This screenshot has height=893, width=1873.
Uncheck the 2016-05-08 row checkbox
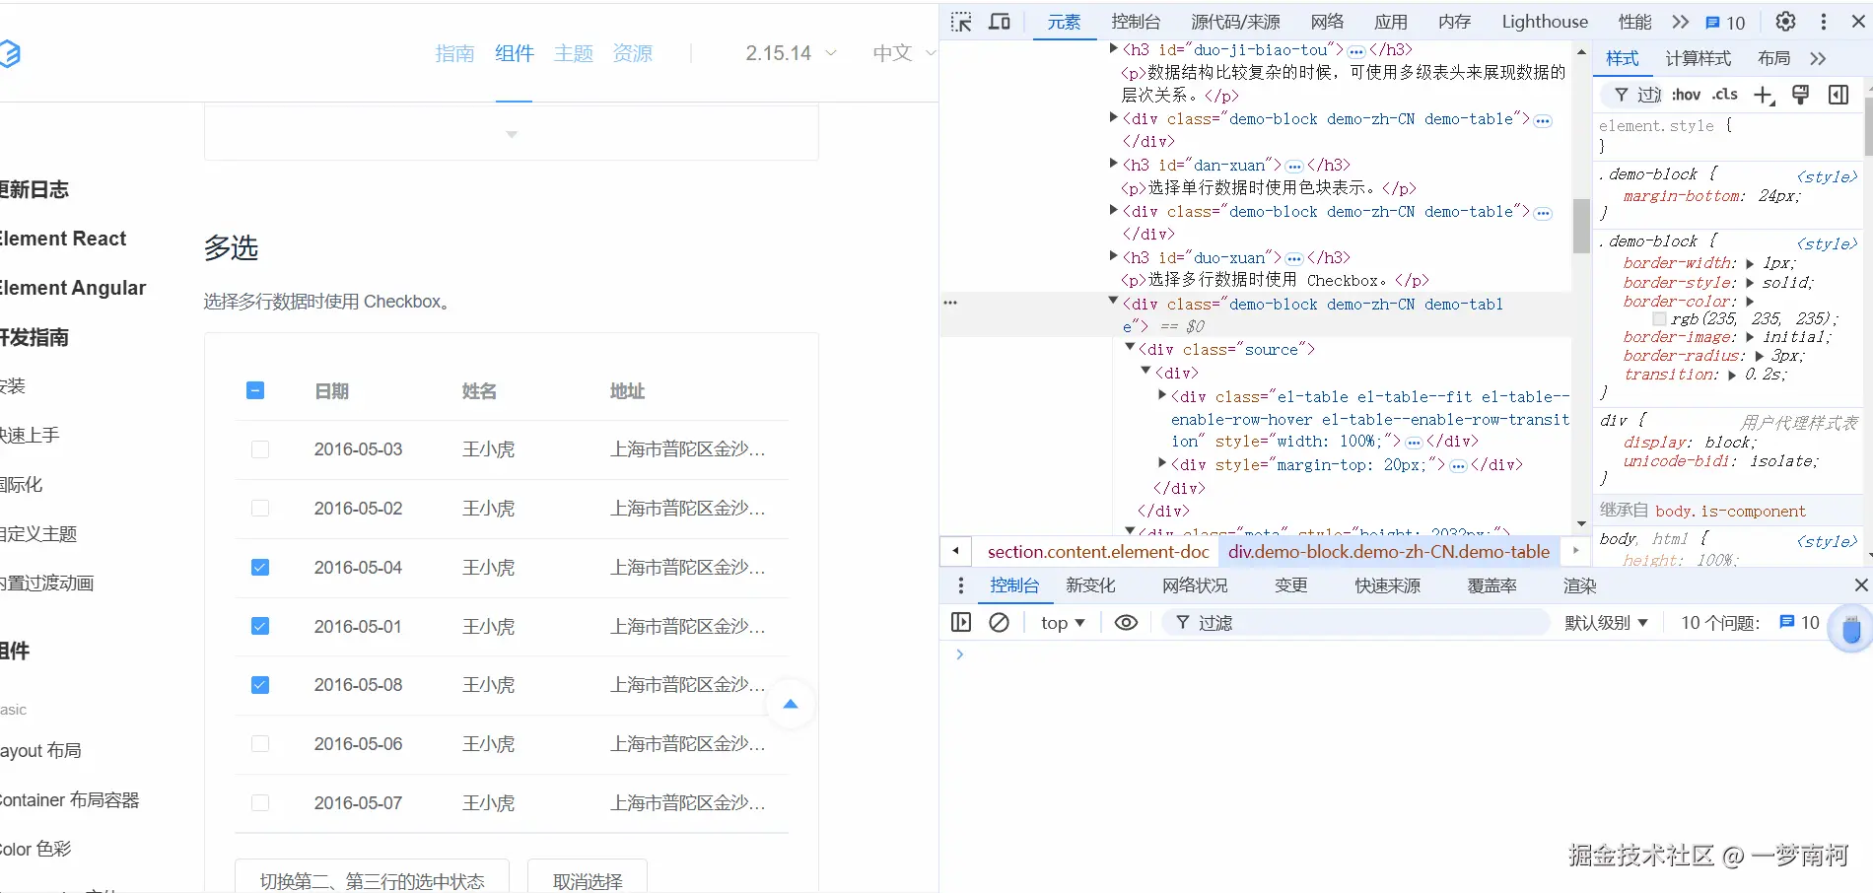click(260, 685)
